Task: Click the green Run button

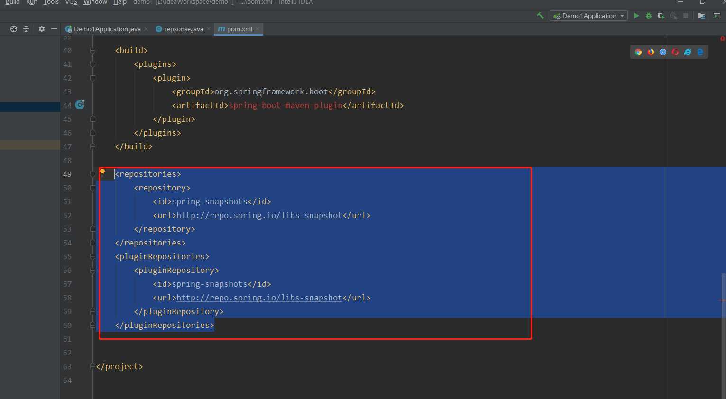Action: point(636,16)
